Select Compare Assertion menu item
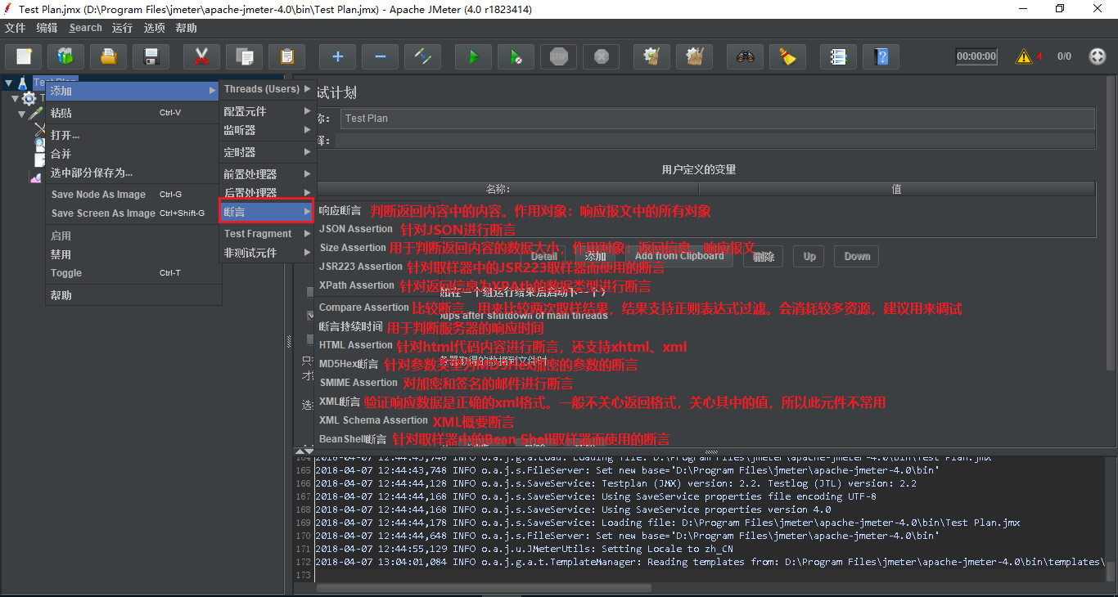The image size is (1118, 597). (x=363, y=307)
